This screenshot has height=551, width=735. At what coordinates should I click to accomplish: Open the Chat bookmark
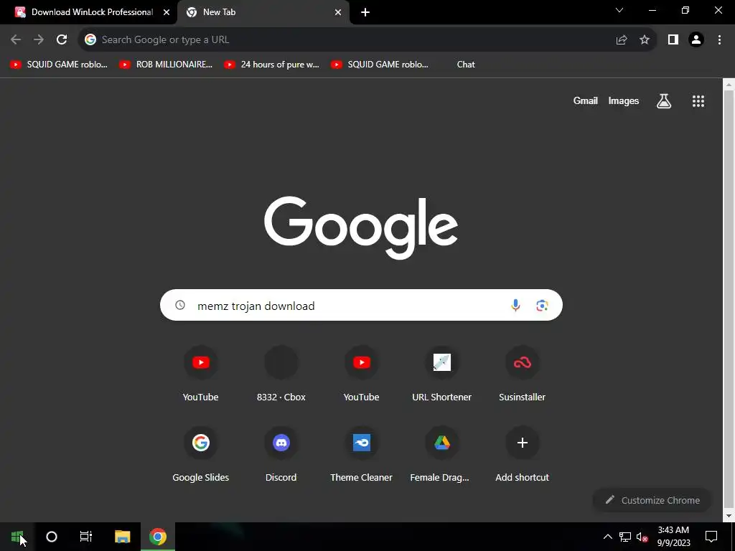click(466, 65)
